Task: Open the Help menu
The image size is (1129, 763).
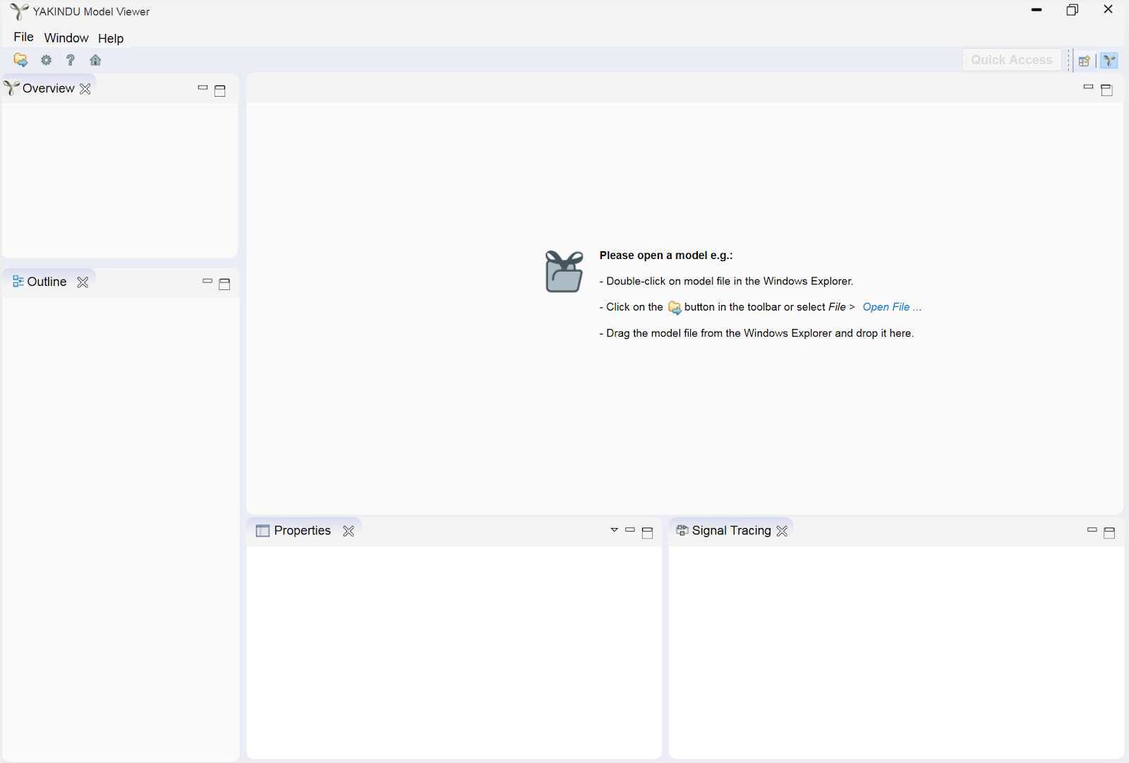Action: tap(111, 38)
